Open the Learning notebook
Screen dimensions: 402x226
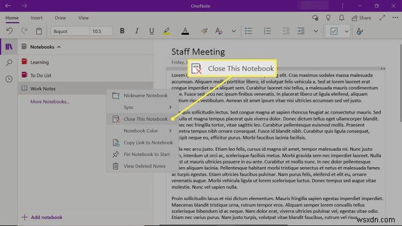click(85, 62)
